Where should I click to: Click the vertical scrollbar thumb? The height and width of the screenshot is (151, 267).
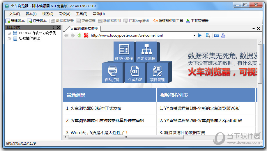[260, 64]
